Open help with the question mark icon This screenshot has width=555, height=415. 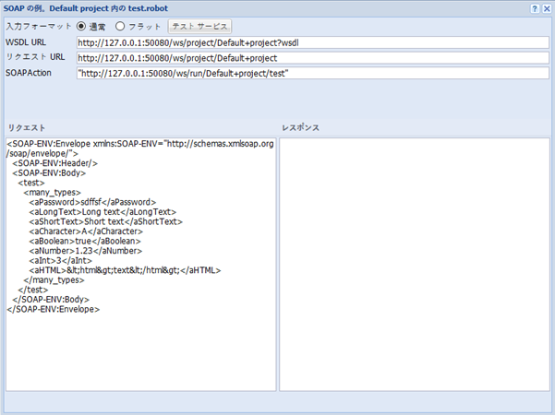[535, 7]
